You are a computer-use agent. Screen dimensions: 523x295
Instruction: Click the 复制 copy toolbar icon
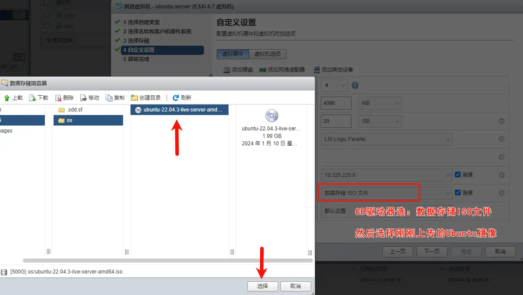click(109, 97)
